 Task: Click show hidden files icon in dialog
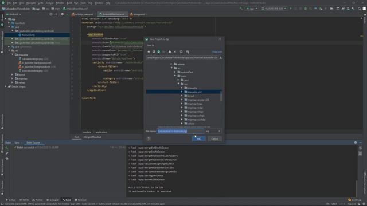pyautogui.click(x=188, y=52)
